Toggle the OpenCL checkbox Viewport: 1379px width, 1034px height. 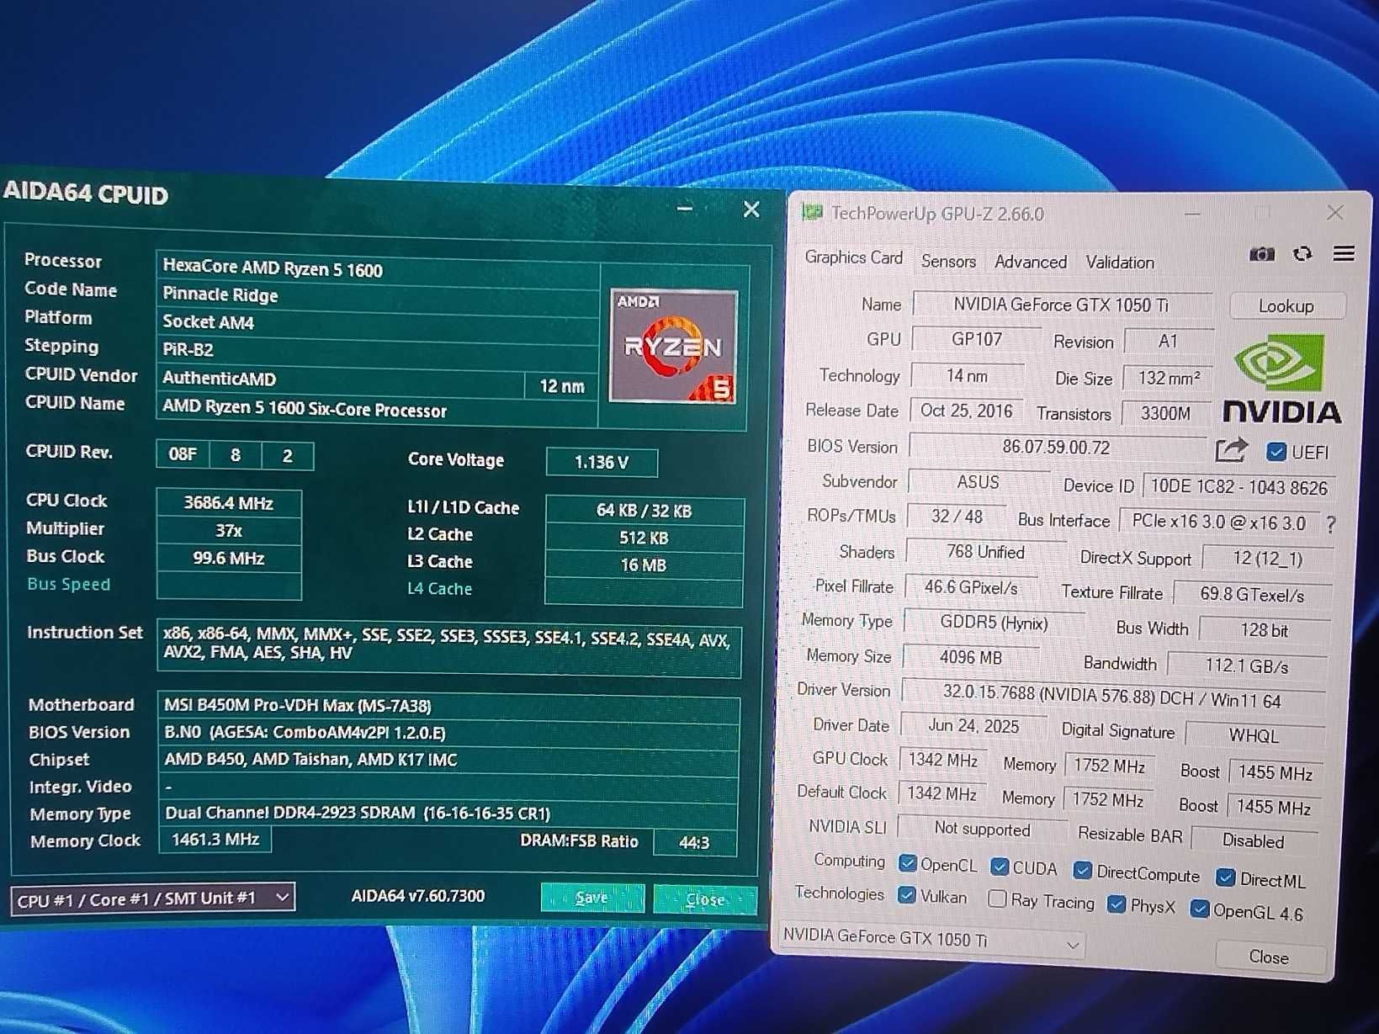907,863
